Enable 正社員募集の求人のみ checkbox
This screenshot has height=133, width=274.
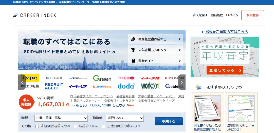point(103,126)
